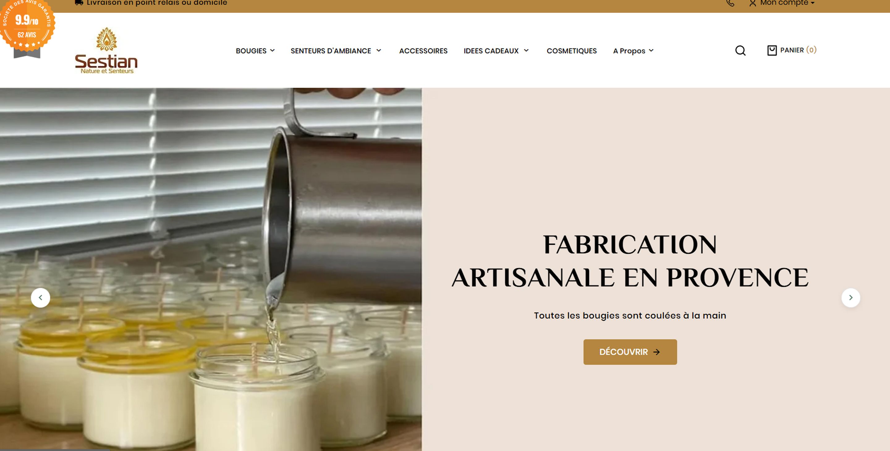Screen dimensions: 890x451
Task: Go to previous slide arrow
Action: tap(40, 298)
